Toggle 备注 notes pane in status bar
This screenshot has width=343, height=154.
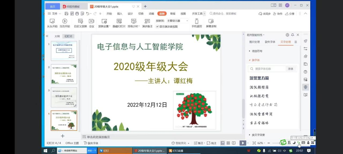(x=199, y=143)
